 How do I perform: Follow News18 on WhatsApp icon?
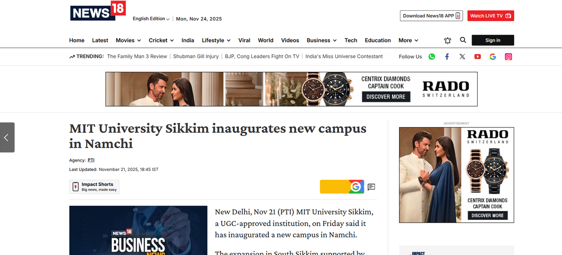(432, 57)
